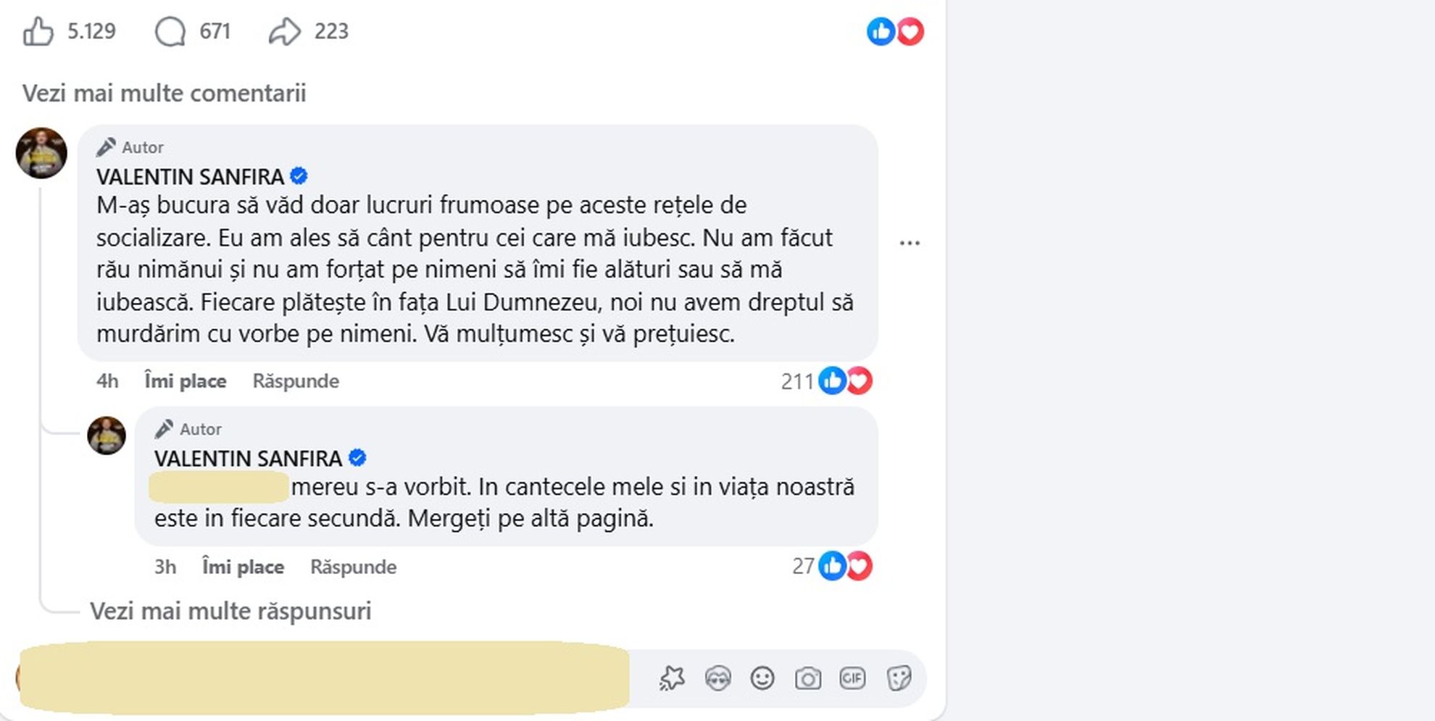Reply to the 4h comment via "Răspunde"
The image size is (1435, 721).
point(296,381)
